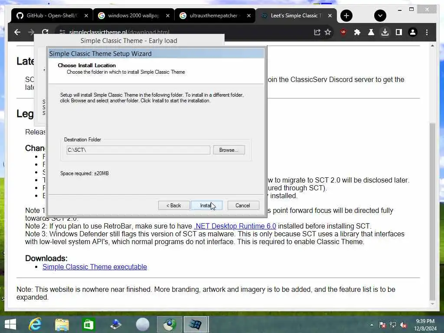Screen dimensions: 444x333
Task: Toggle the browser side panel
Action: (x=399, y=32)
